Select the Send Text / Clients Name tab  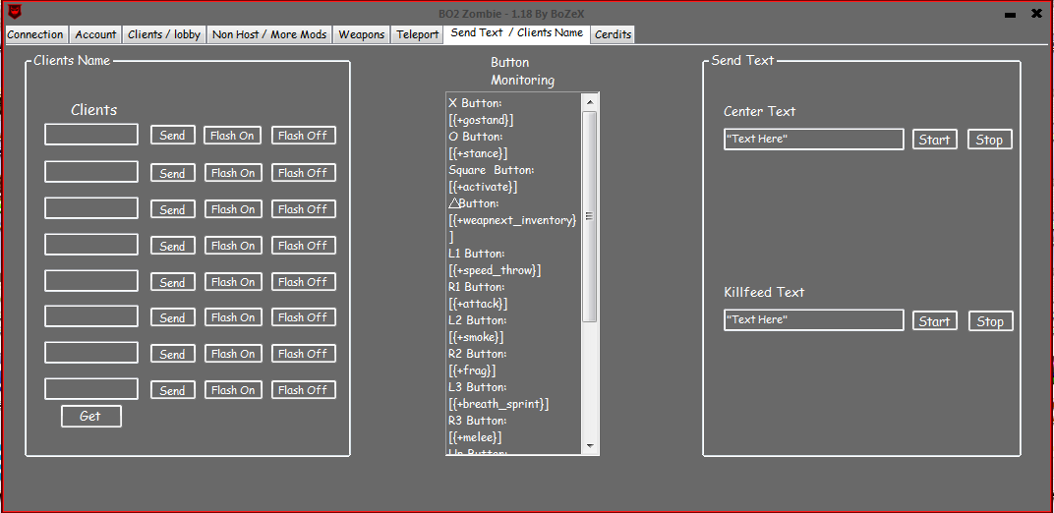coord(517,33)
